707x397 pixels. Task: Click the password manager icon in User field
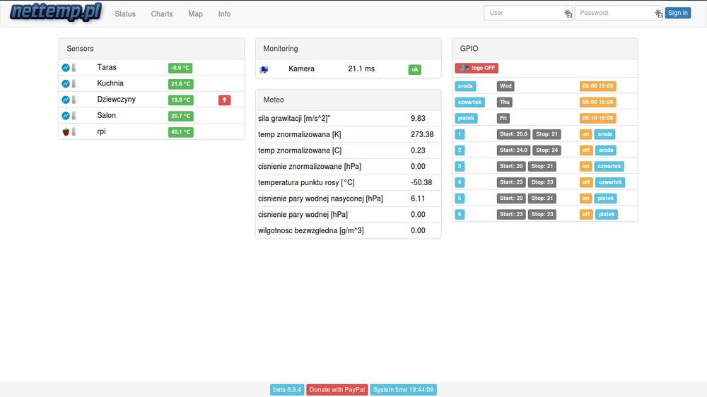pyautogui.click(x=568, y=13)
